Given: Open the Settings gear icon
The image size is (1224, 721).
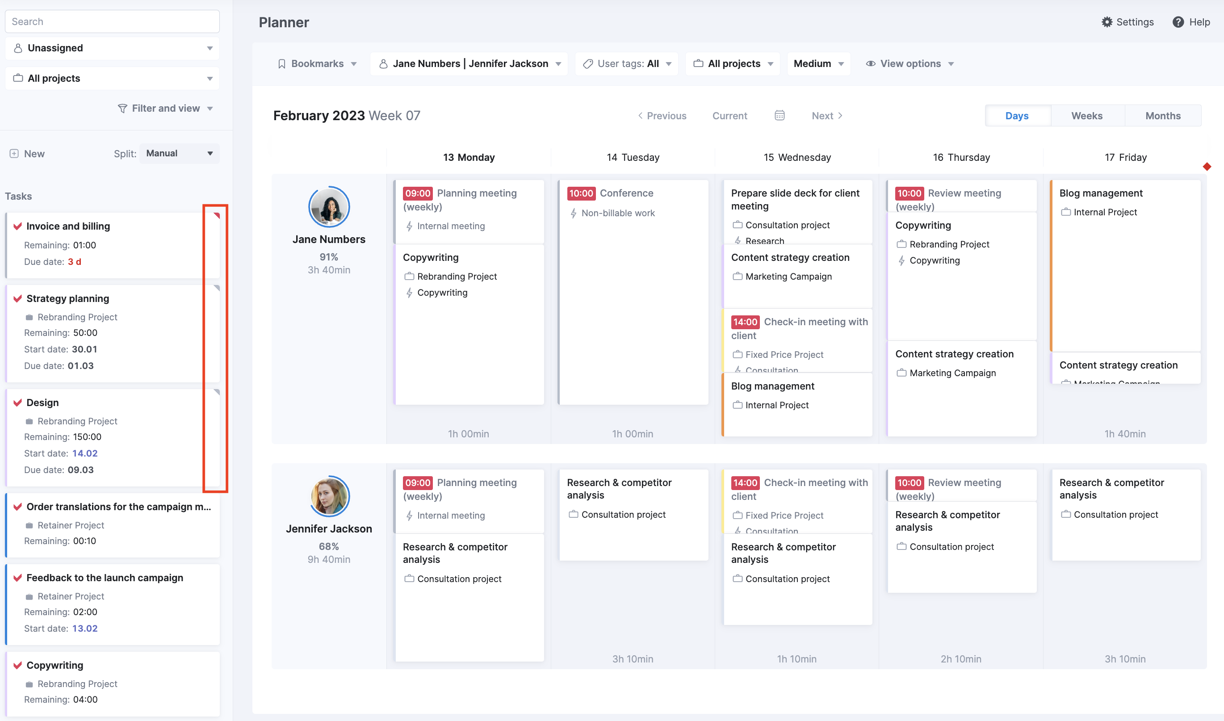Looking at the screenshot, I should coord(1107,22).
